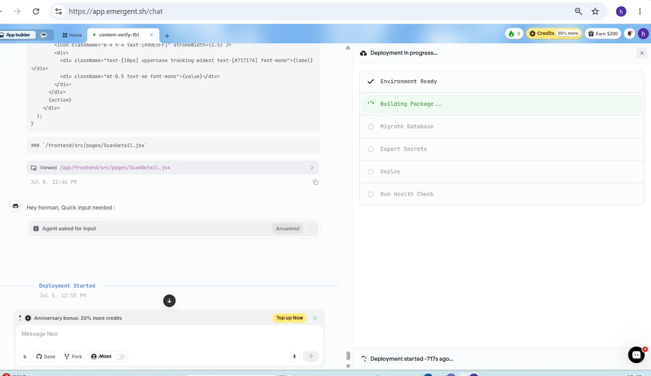This screenshot has width=651, height=376.
Task: Click the ### /frontend/src/pages/ScanDetail.jsx heading
Action: (x=89, y=145)
